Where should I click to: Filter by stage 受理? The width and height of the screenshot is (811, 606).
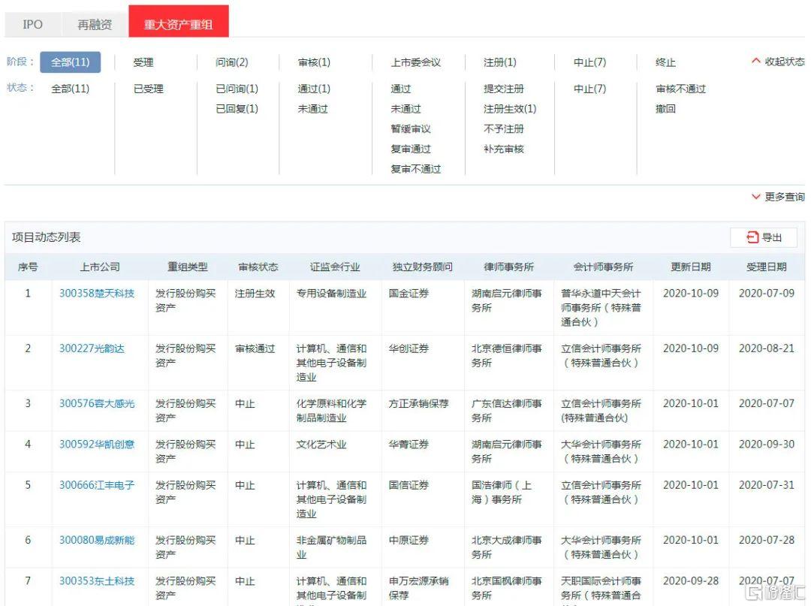tap(143, 62)
